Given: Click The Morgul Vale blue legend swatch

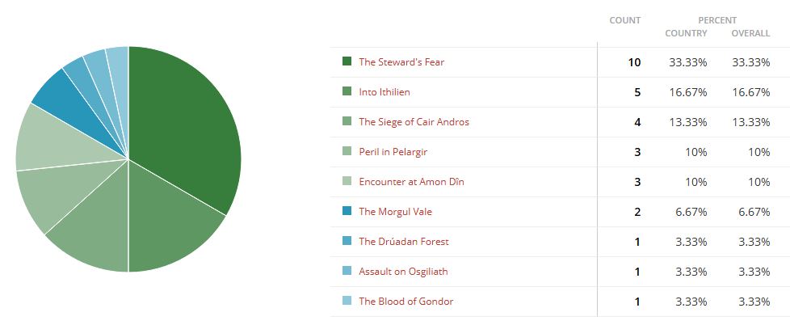Looking at the screenshot, I should coord(347,211).
